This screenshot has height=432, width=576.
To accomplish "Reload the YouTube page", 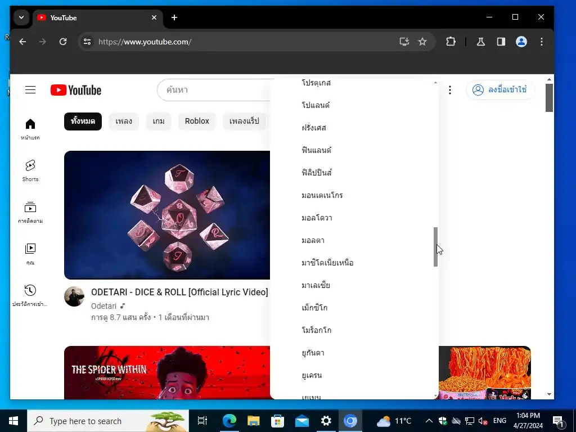I will tap(63, 42).
